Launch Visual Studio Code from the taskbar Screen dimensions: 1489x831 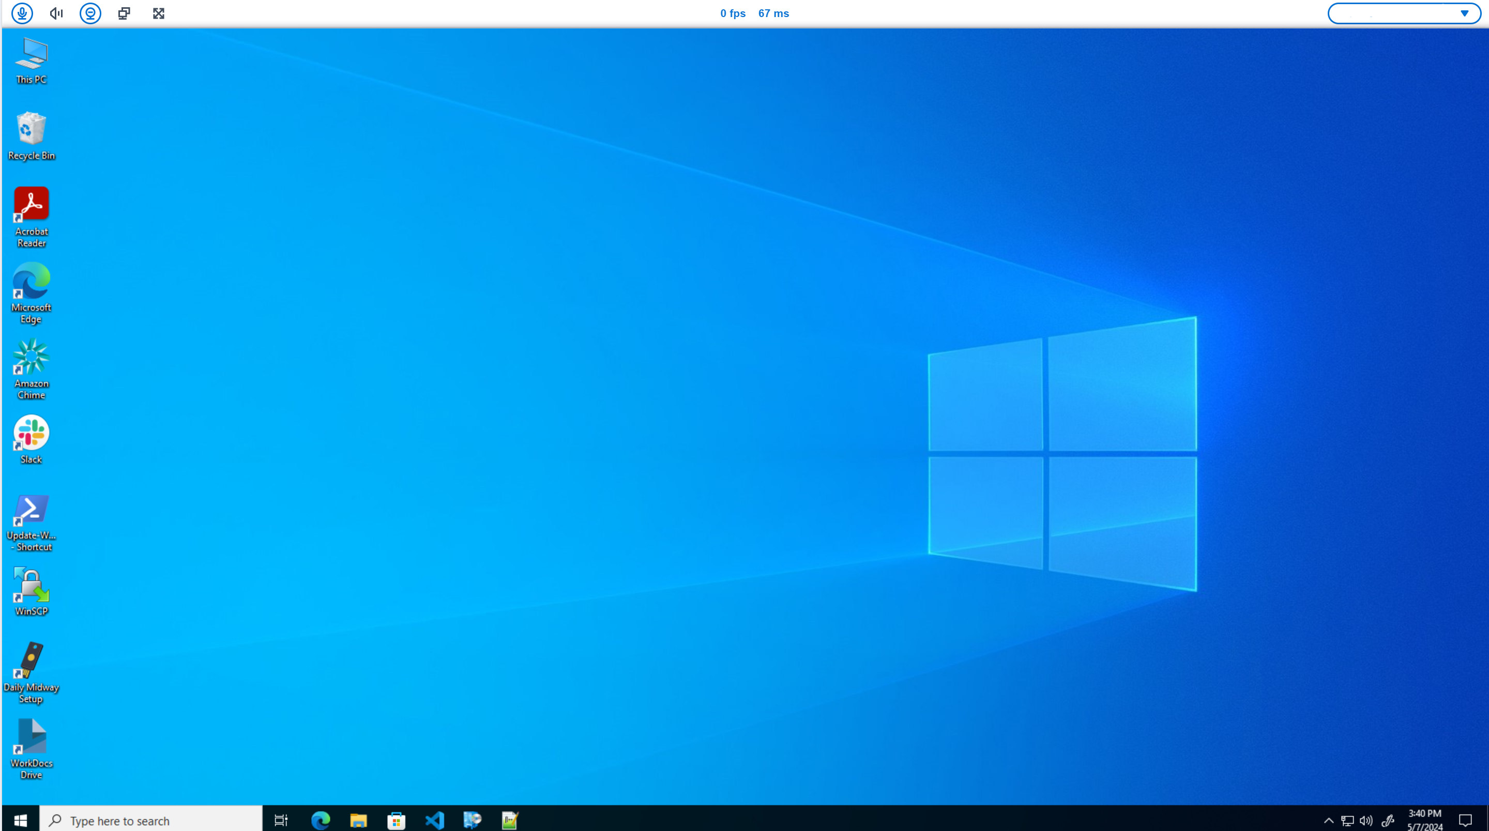point(435,820)
